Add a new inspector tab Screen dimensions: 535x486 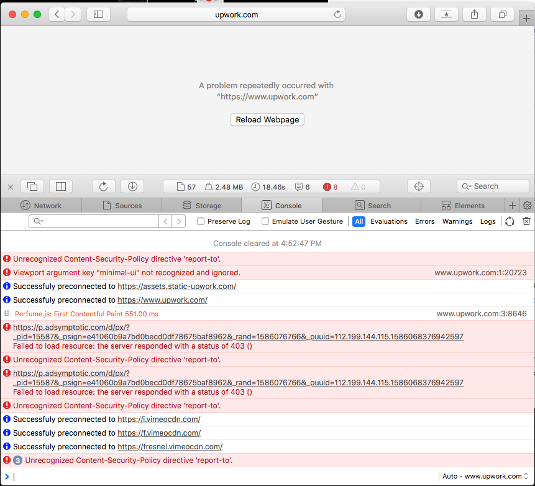click(x=512, y=206)
